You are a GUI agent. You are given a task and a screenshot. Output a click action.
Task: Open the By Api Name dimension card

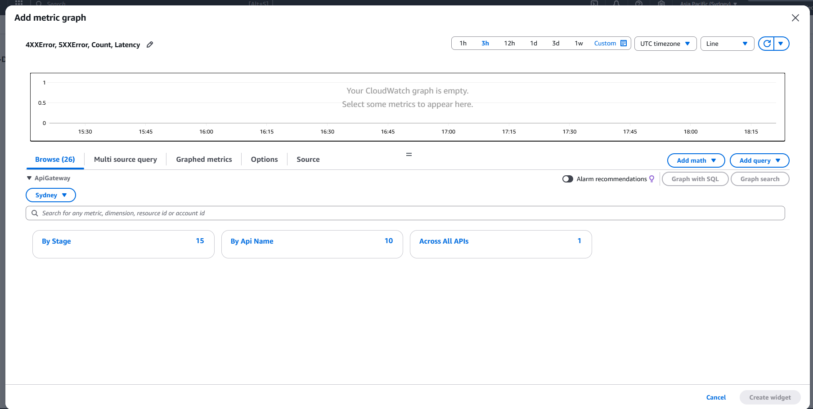(x=312, y=245)
